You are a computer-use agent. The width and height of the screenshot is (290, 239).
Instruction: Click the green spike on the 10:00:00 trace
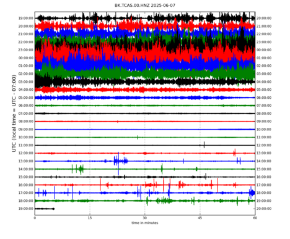point(138,137)
